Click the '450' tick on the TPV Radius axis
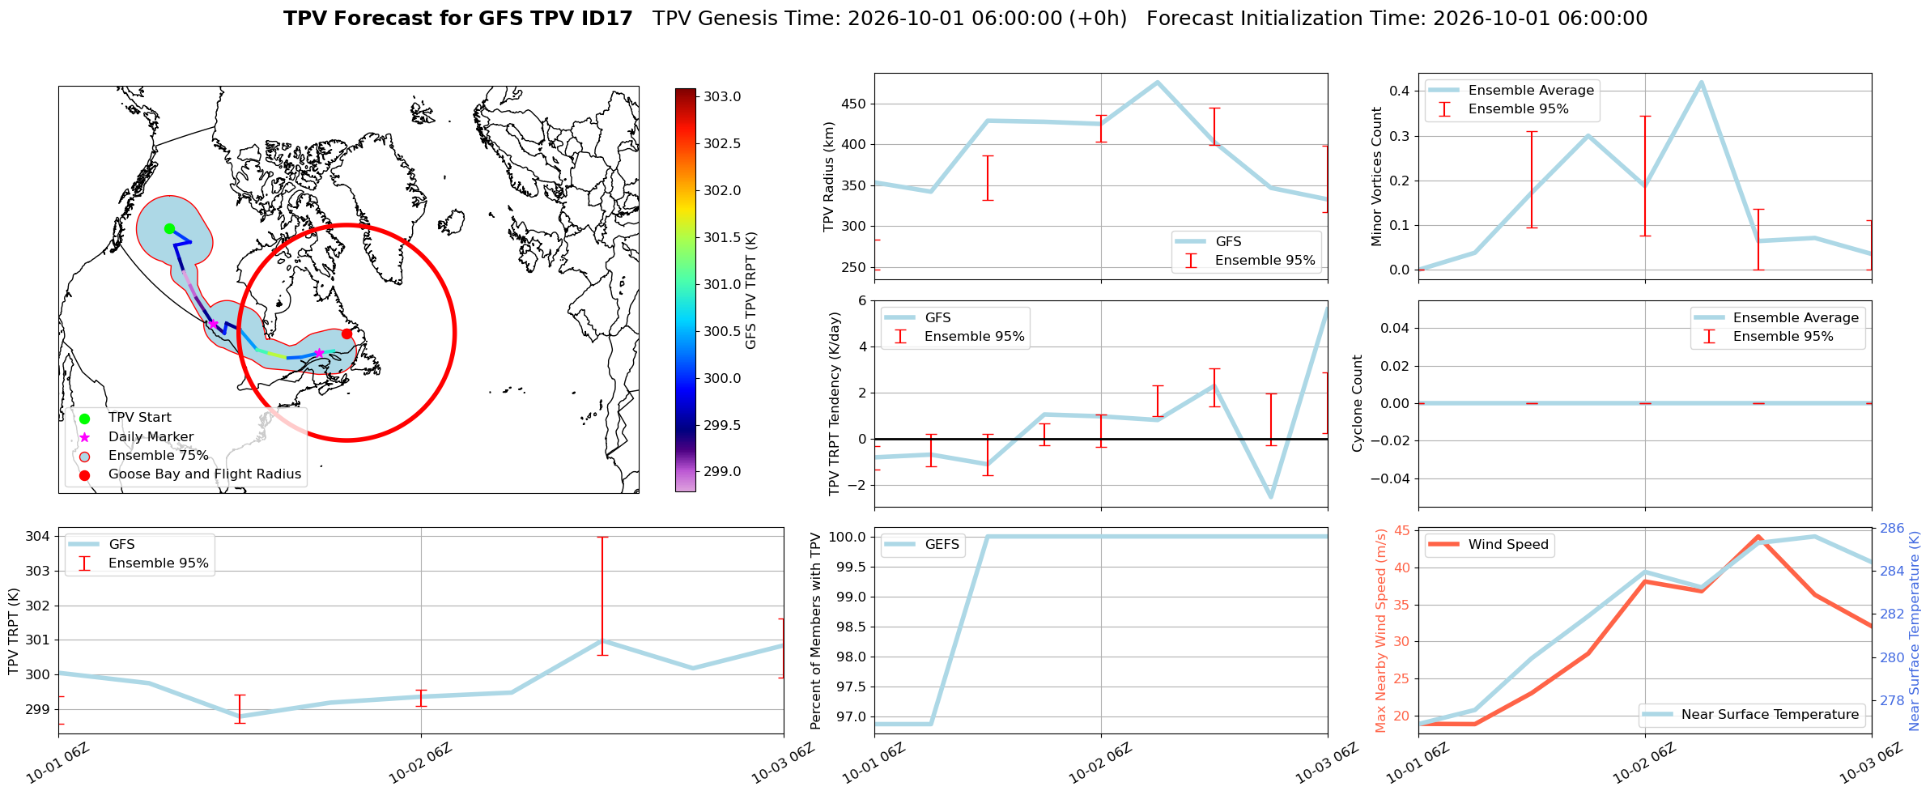 (x=855, y=104)
